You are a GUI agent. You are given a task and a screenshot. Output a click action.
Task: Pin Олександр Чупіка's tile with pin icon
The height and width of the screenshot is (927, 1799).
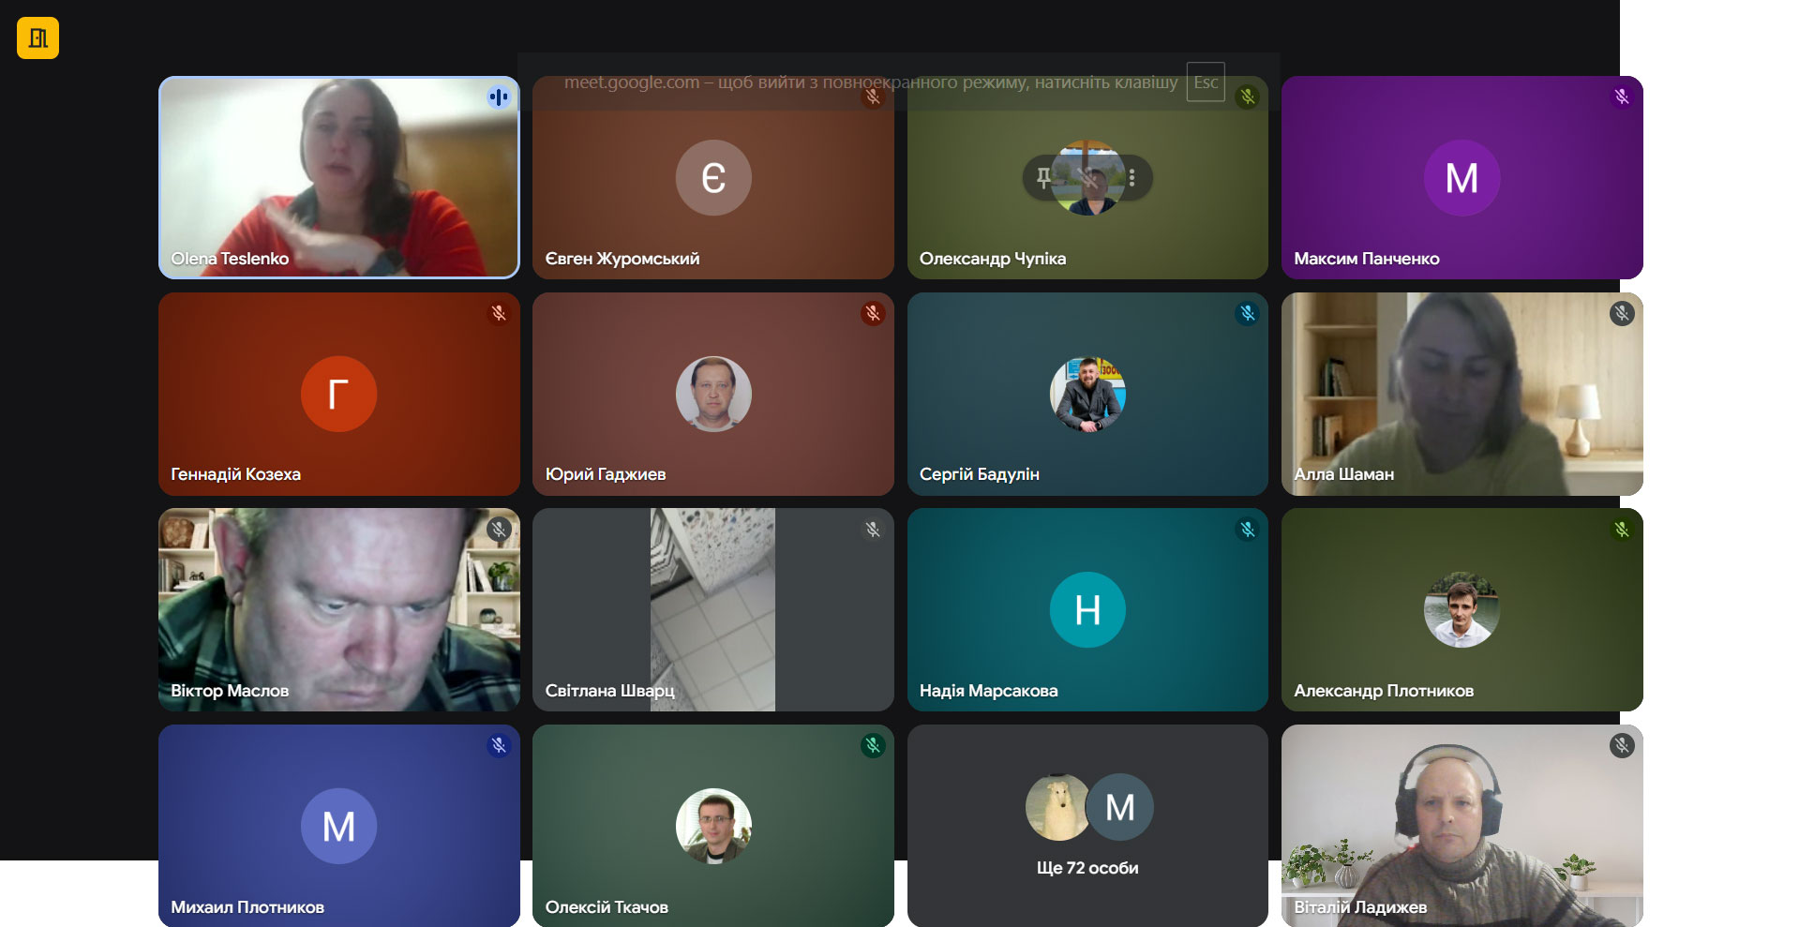pos(1042,177)
